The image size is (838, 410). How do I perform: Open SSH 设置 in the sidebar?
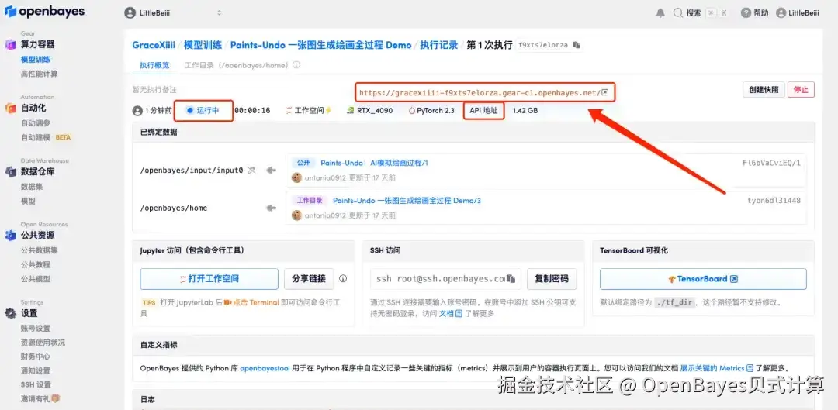pyautogui.click(x=36, y=384)
